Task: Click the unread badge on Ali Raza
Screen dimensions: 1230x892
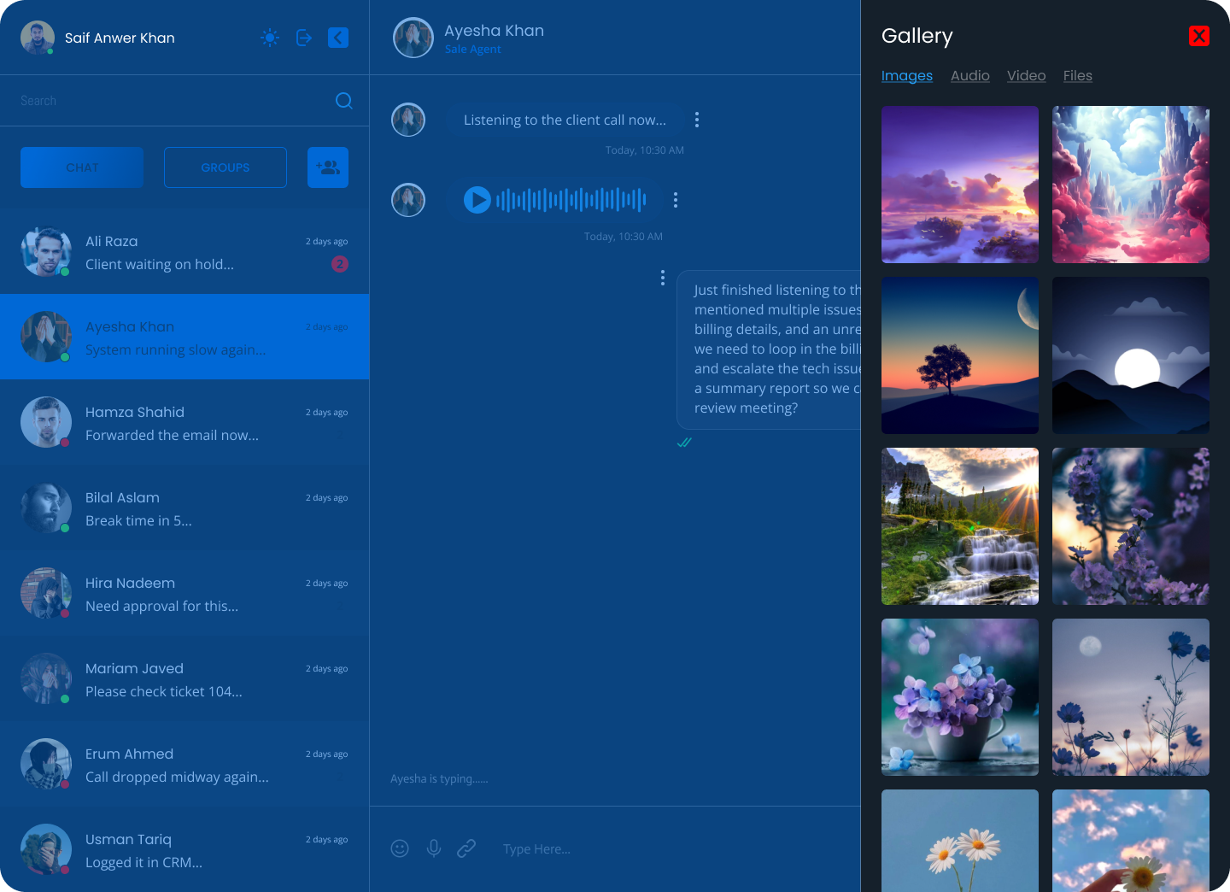Action: (340, 264)
